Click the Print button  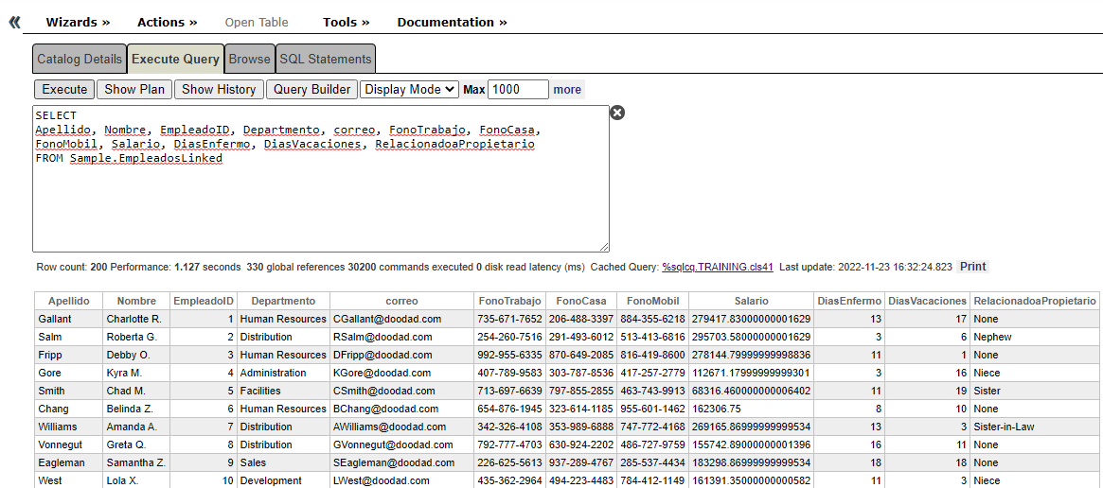click(972, 267)
